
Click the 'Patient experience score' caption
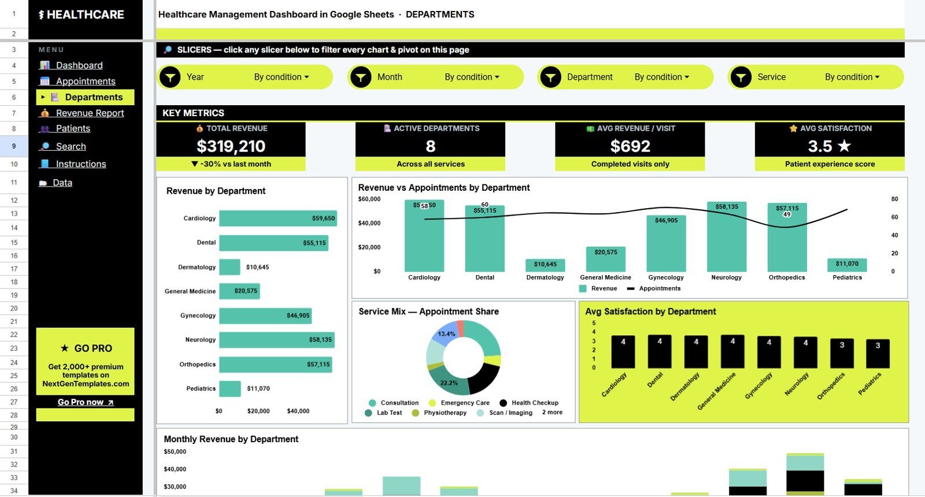pos(830,164)
